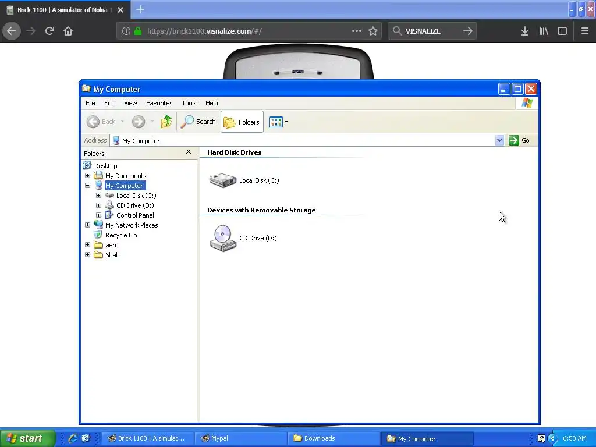Show site information for visnalize.com

[x=126, y=31]
